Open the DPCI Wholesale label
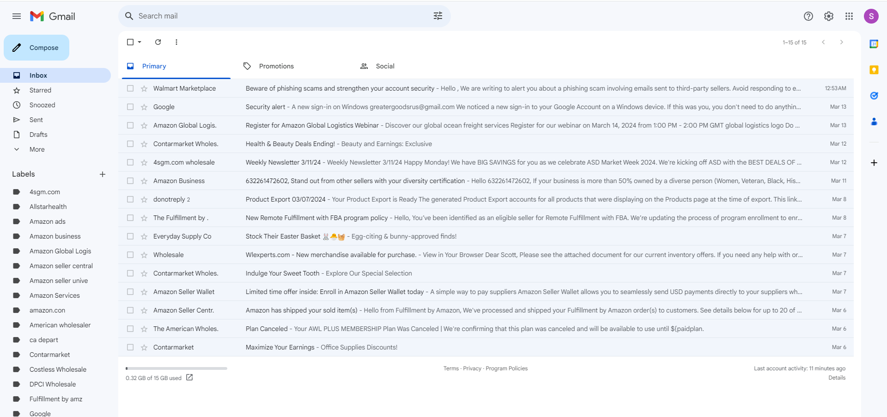Screen dimensions: 887x417 pyautogui.click(x=53, y=384)
